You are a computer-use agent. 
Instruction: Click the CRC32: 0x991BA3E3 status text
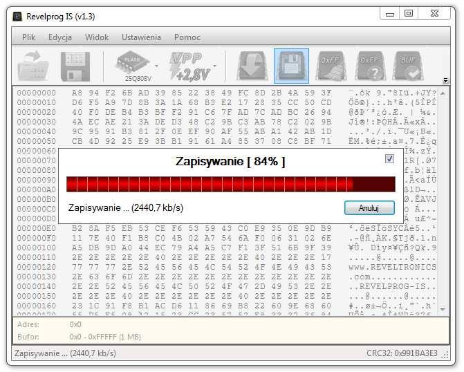click(402, 353)
